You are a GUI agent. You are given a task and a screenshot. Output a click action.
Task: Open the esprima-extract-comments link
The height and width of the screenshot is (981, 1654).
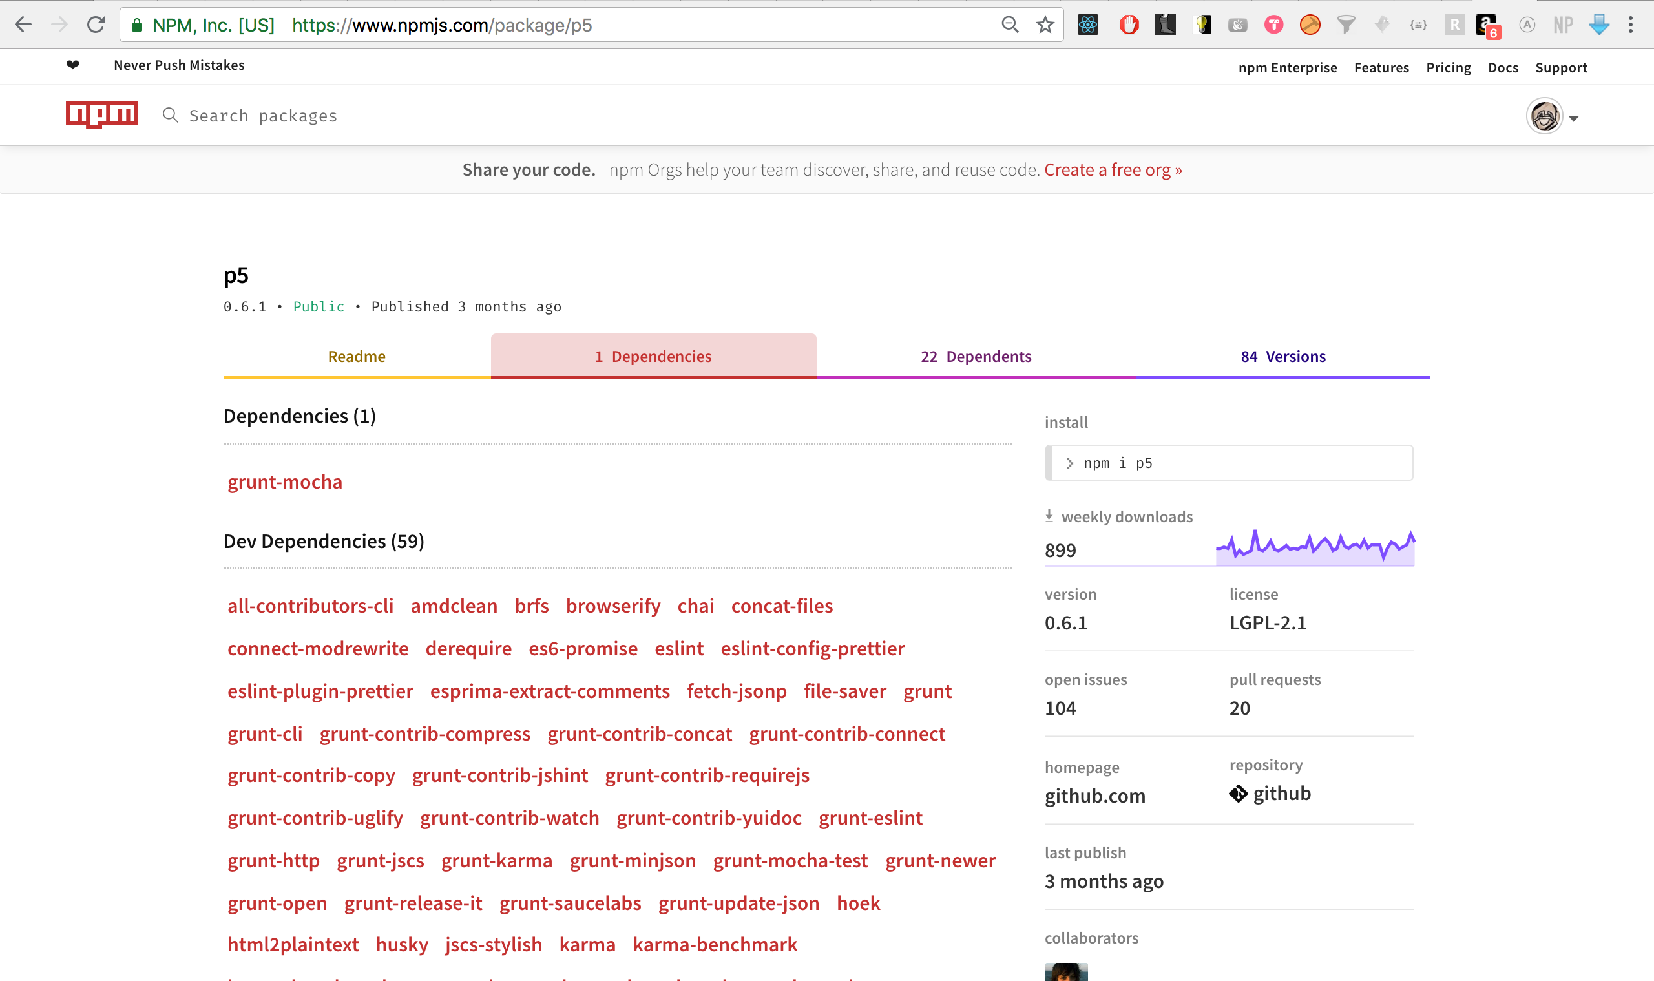(x=550, y=691)
